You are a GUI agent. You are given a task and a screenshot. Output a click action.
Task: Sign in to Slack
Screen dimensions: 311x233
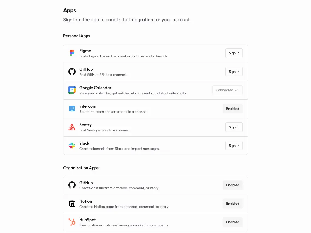pos(234,146)
